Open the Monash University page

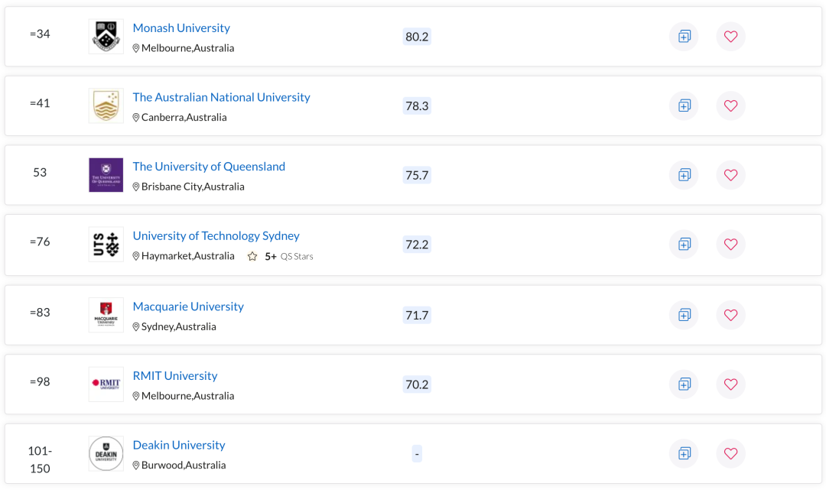click(181, 28)
